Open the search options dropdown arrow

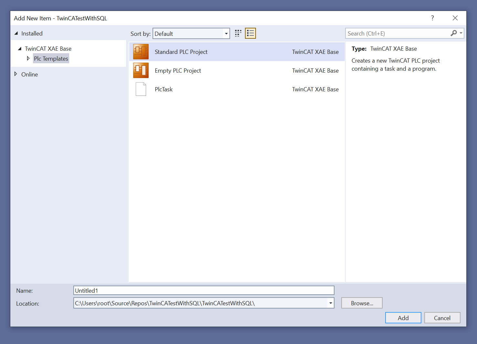coord(461,33)
